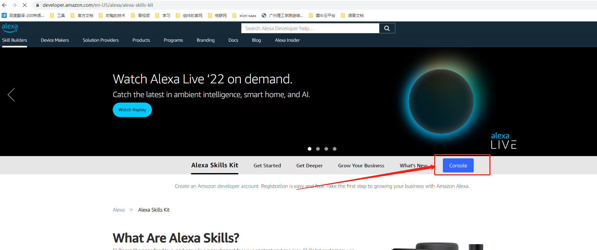This screenshot has width=597, height=250.
Task: Open the 百度翻译 bookmark
Action: point(23,15)
